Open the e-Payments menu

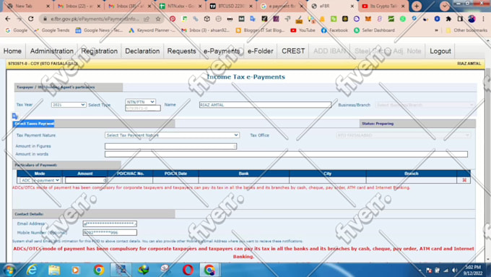click(x=222, y=51)
